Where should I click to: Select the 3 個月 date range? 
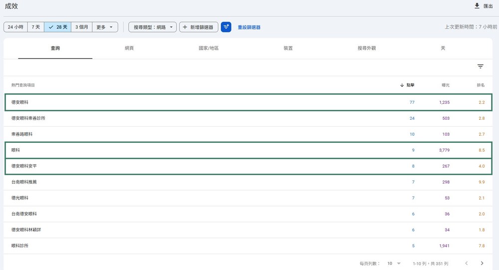[x=81, y=27]
